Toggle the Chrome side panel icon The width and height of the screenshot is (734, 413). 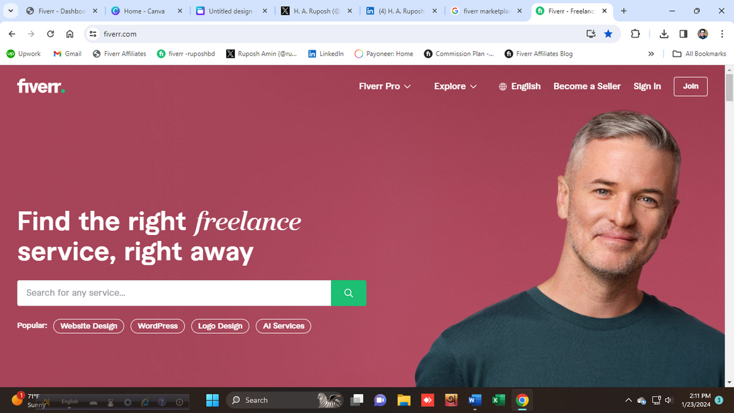[x=684, y=34]
